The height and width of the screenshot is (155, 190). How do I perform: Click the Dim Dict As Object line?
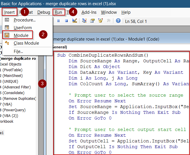point(94,67)
